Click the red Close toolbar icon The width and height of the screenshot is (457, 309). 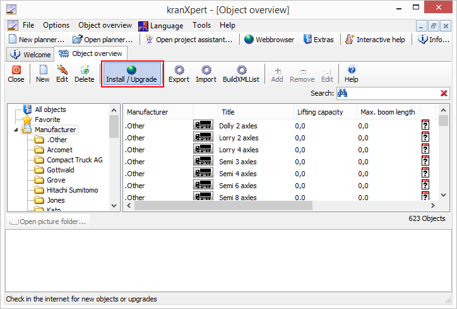pos(16,70)
